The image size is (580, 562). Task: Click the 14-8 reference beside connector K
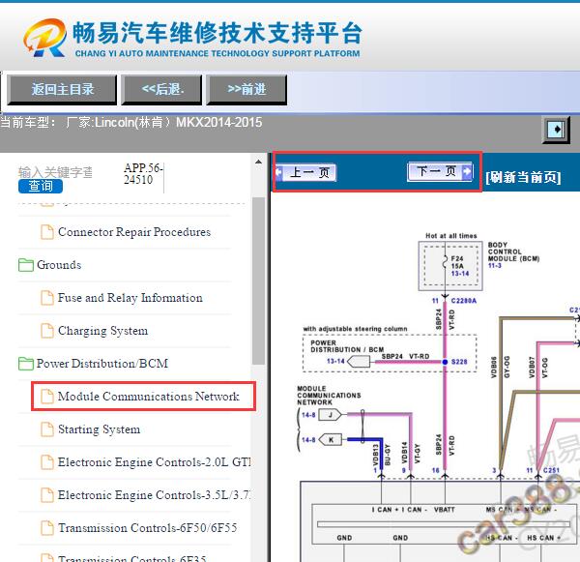308,440
